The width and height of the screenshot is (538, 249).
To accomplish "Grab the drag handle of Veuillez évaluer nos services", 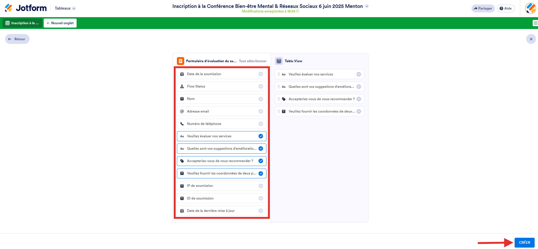I will click(279, 74).
